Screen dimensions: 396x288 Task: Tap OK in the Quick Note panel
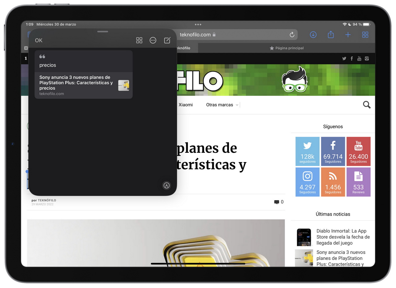click(x=39, y=40)
